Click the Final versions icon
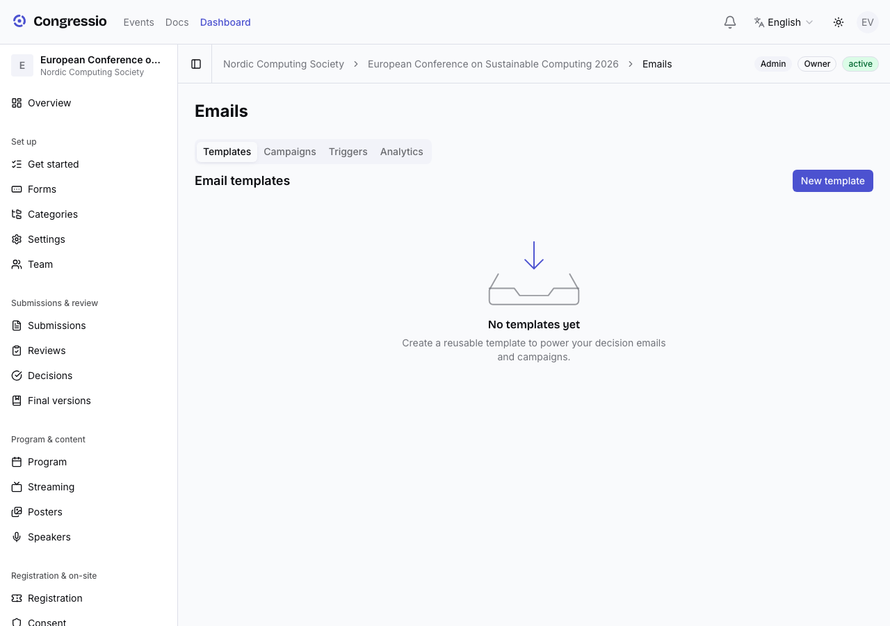 [17, 401]
